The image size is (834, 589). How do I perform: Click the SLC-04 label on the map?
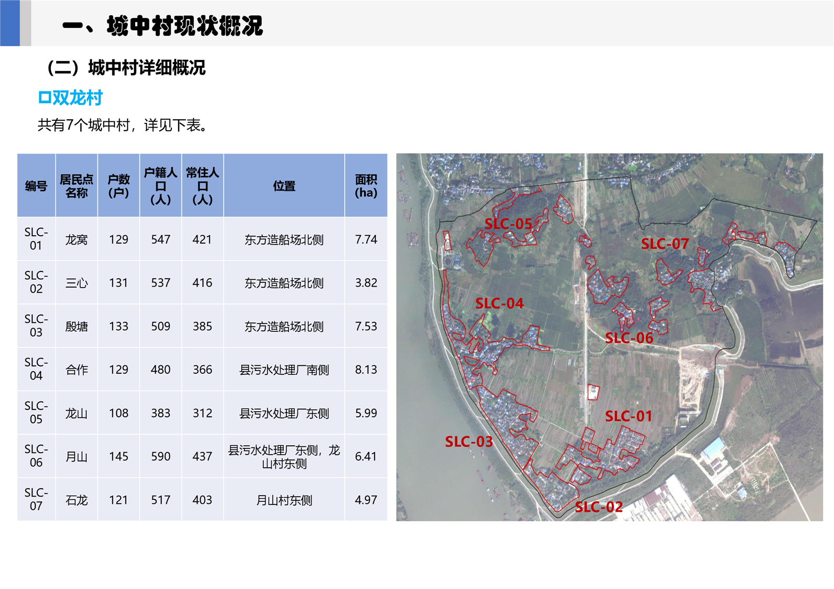click(x=500, y=303)
